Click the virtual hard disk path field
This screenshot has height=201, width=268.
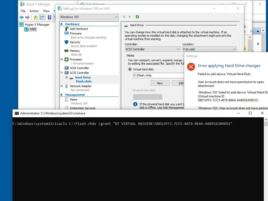(x=159, y=75)
